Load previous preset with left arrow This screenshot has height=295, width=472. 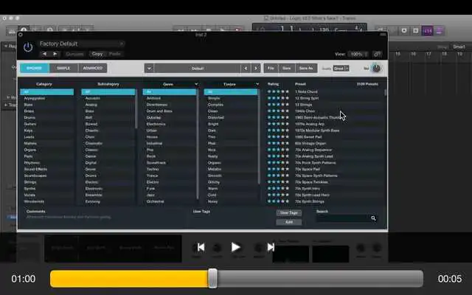click(x=246, y=69)
